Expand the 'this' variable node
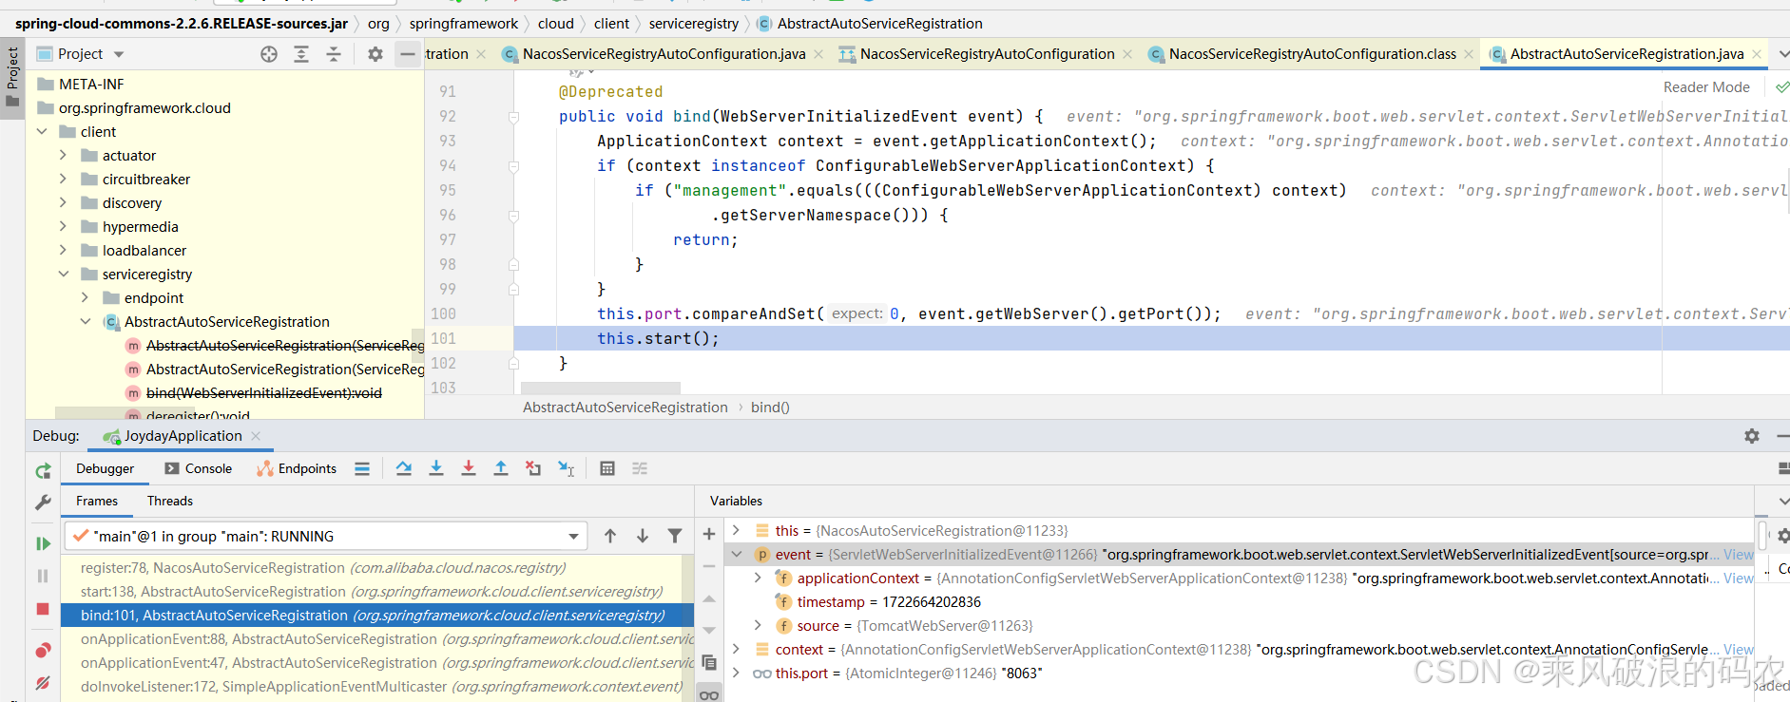 [736, 530]
